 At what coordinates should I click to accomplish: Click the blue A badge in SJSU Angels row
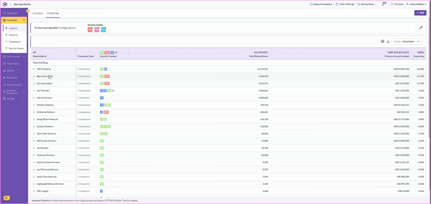102,191
